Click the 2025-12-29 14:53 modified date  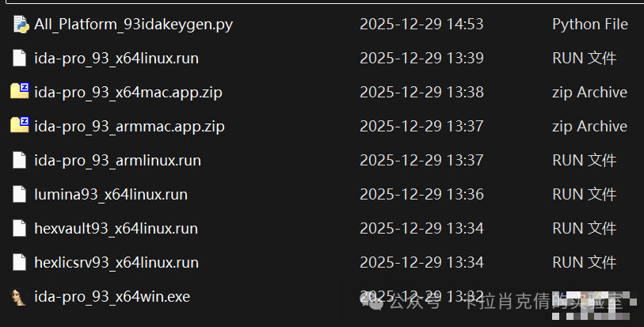(421, 25)
